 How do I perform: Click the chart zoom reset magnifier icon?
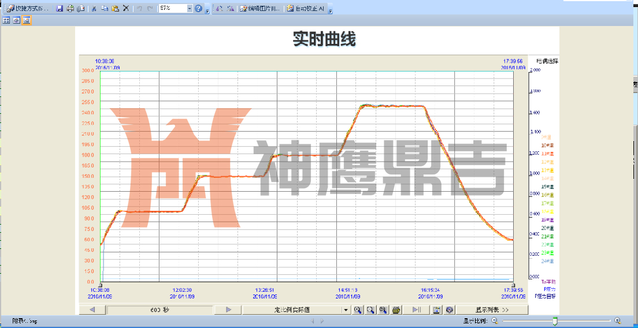click(x=383, y=310)
